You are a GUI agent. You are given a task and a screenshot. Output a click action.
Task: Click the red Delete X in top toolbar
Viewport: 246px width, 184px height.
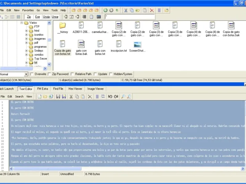coord(152,10)
